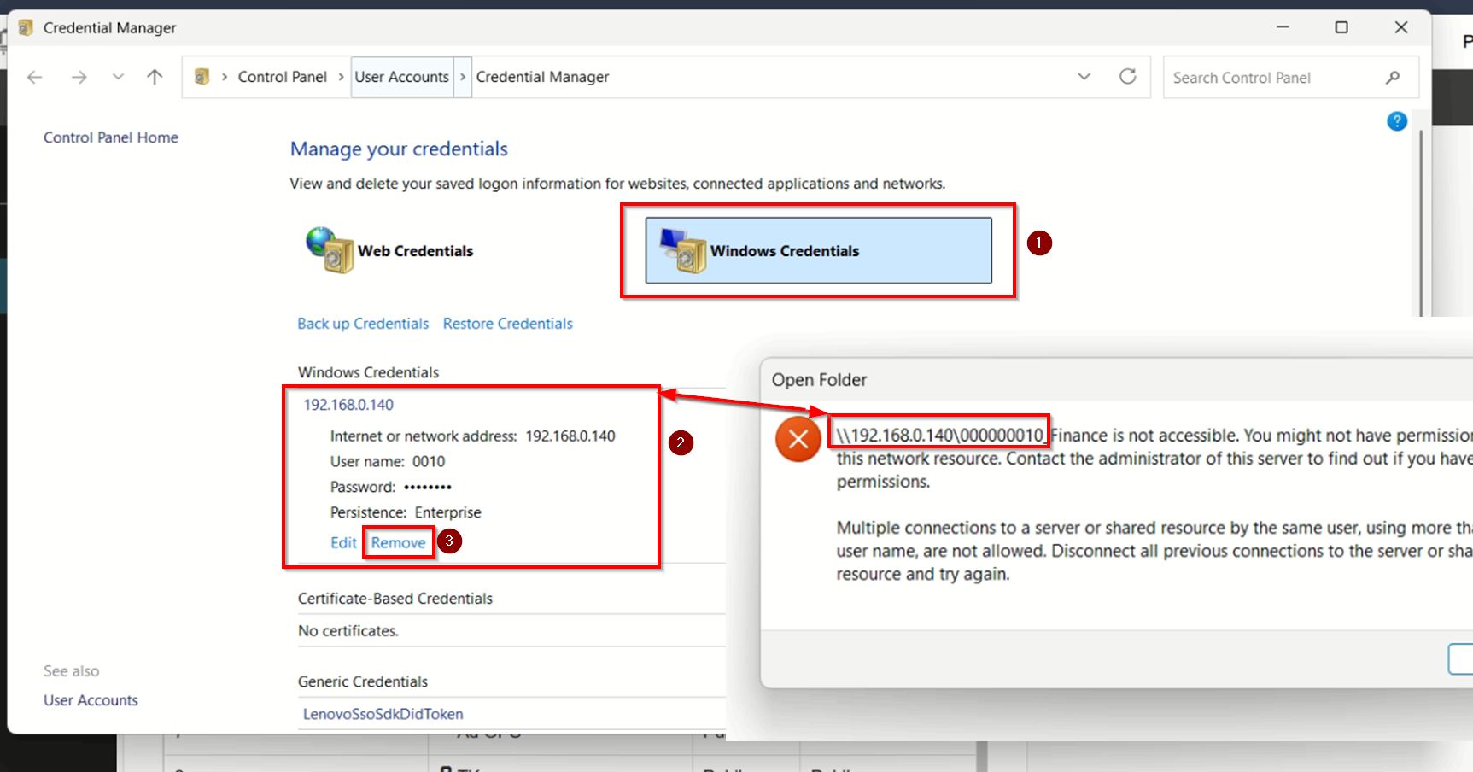Click Restore Credentials link
Viewport: 1473px width, 772px height.
(x=507, y=324)
